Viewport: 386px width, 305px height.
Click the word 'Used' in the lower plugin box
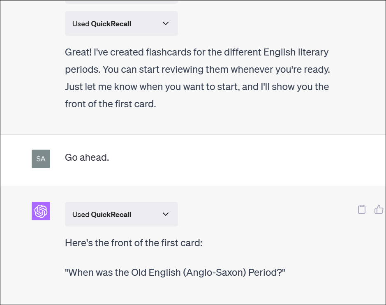[x=81, y=215]
